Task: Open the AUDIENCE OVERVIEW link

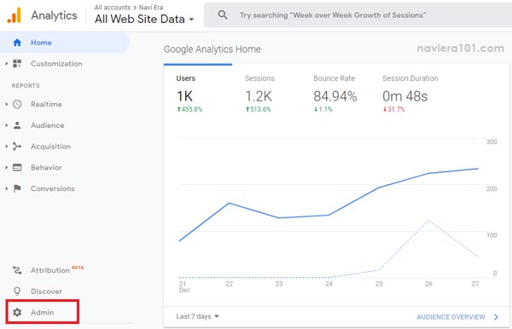Action: (x=451, y=317)
